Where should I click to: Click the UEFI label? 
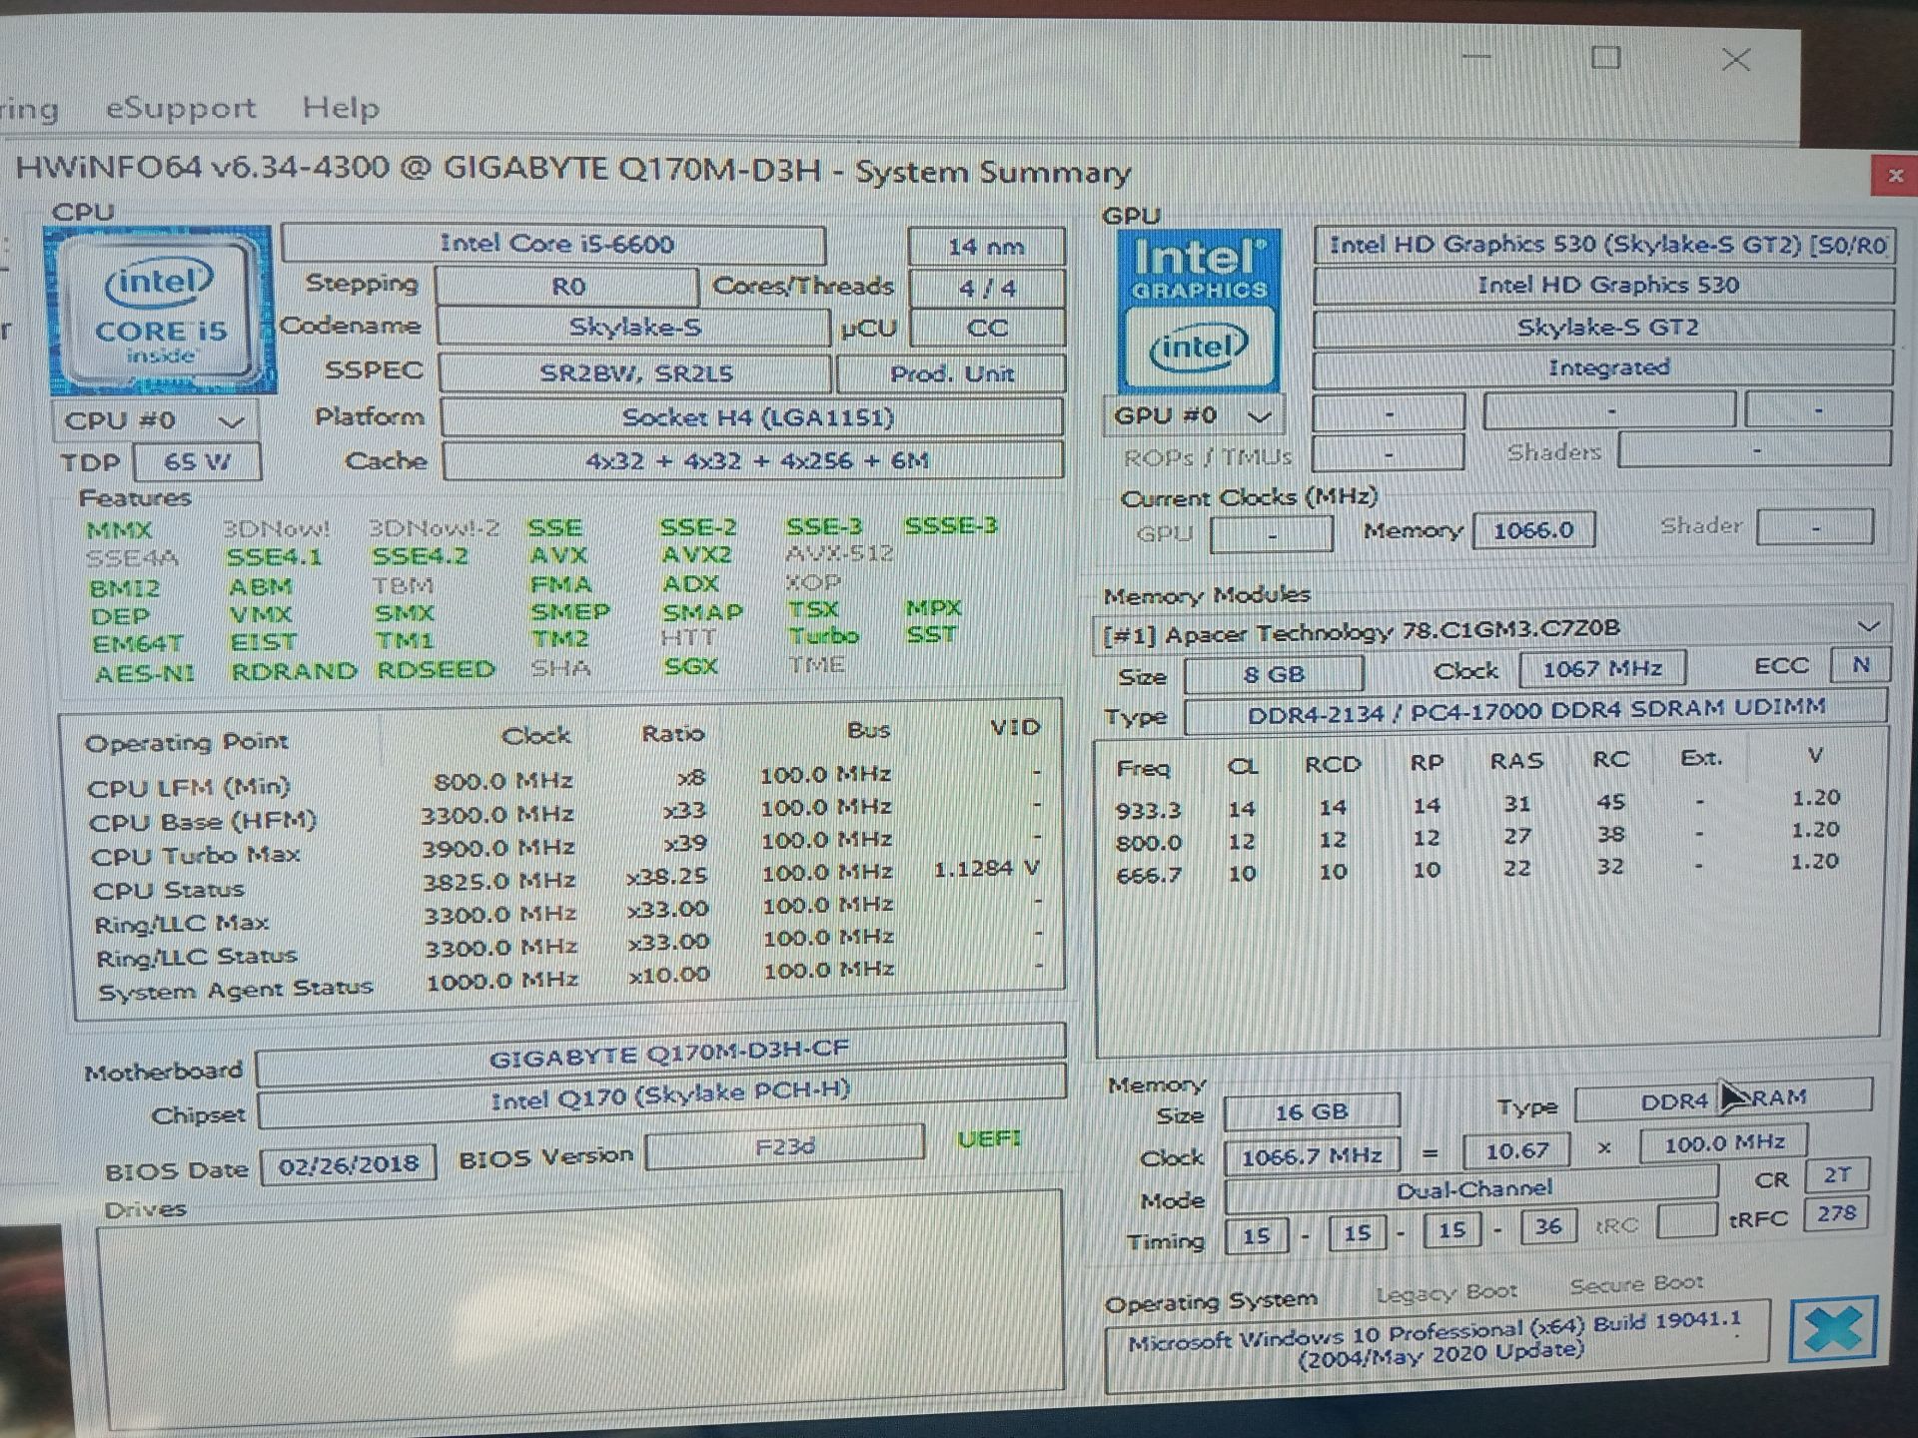pos(989,1139)
